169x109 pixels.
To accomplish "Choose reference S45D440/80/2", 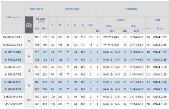I will [13, 82].
